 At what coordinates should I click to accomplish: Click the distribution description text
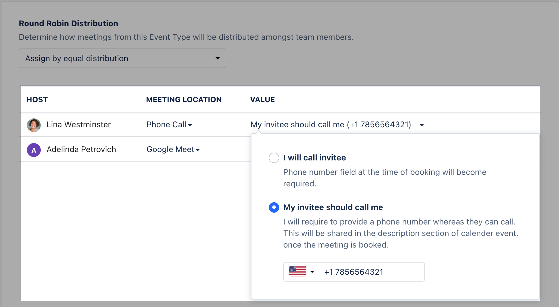coord(186,37)
